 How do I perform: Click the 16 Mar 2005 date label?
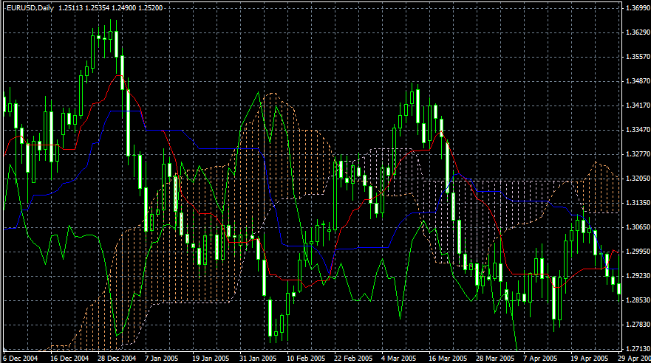[448, 358]
